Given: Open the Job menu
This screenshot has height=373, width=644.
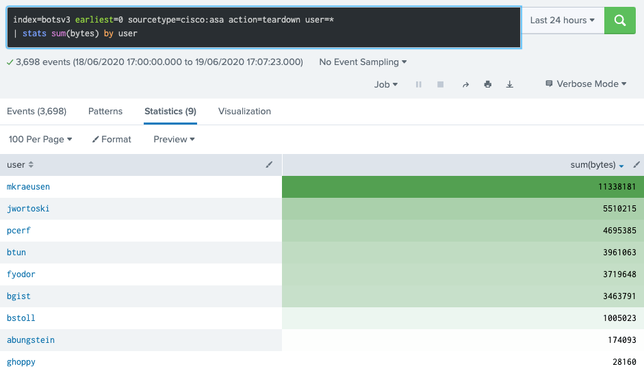Looking at the screenshot, I should (x=386, y=84).
